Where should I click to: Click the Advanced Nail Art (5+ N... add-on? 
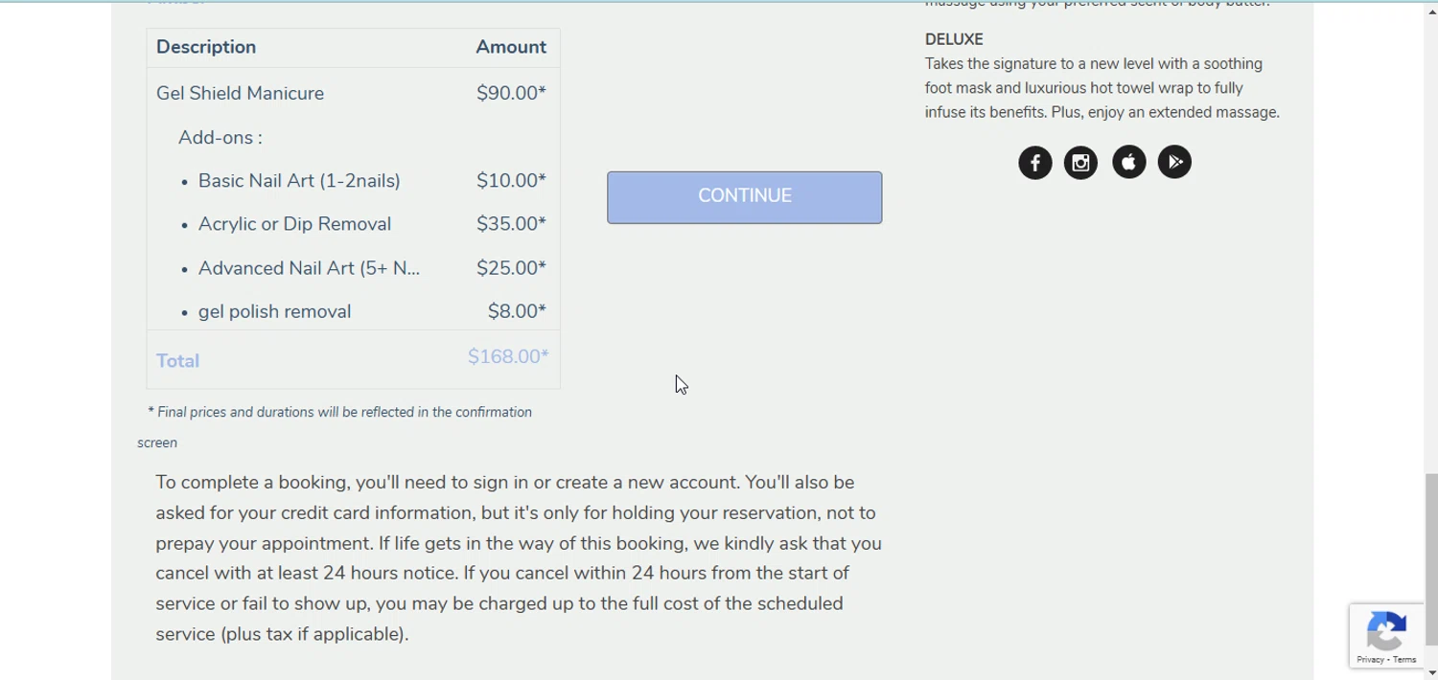point(309,268)
